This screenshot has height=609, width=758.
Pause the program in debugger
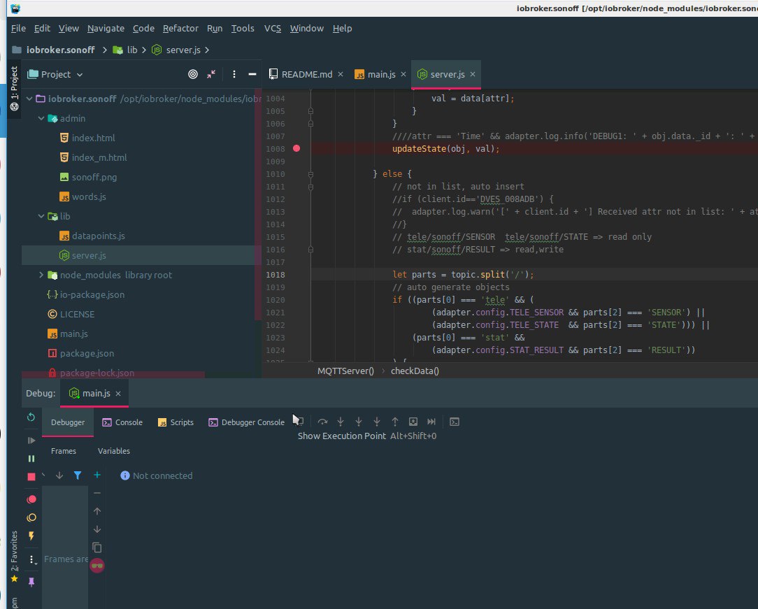(x=31, y=458)
